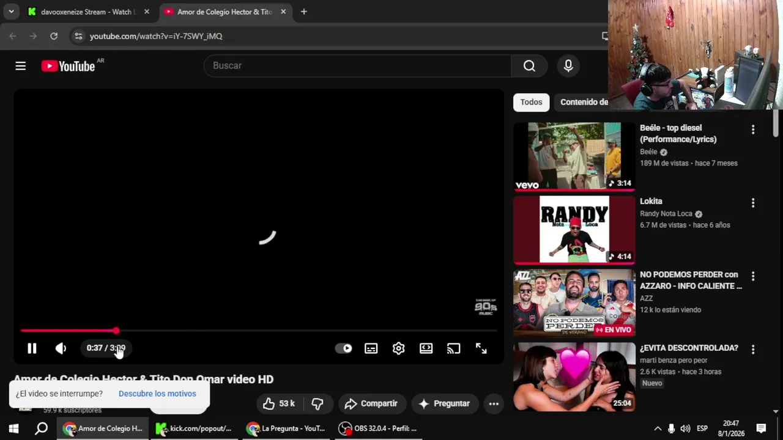Open Windows notification center
783x440 pixels.
click(761, 428)
